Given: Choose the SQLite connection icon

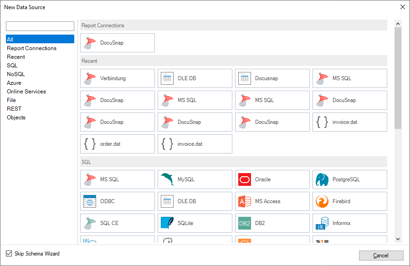Looking at the screenshot, I should [x=195, y=223].
